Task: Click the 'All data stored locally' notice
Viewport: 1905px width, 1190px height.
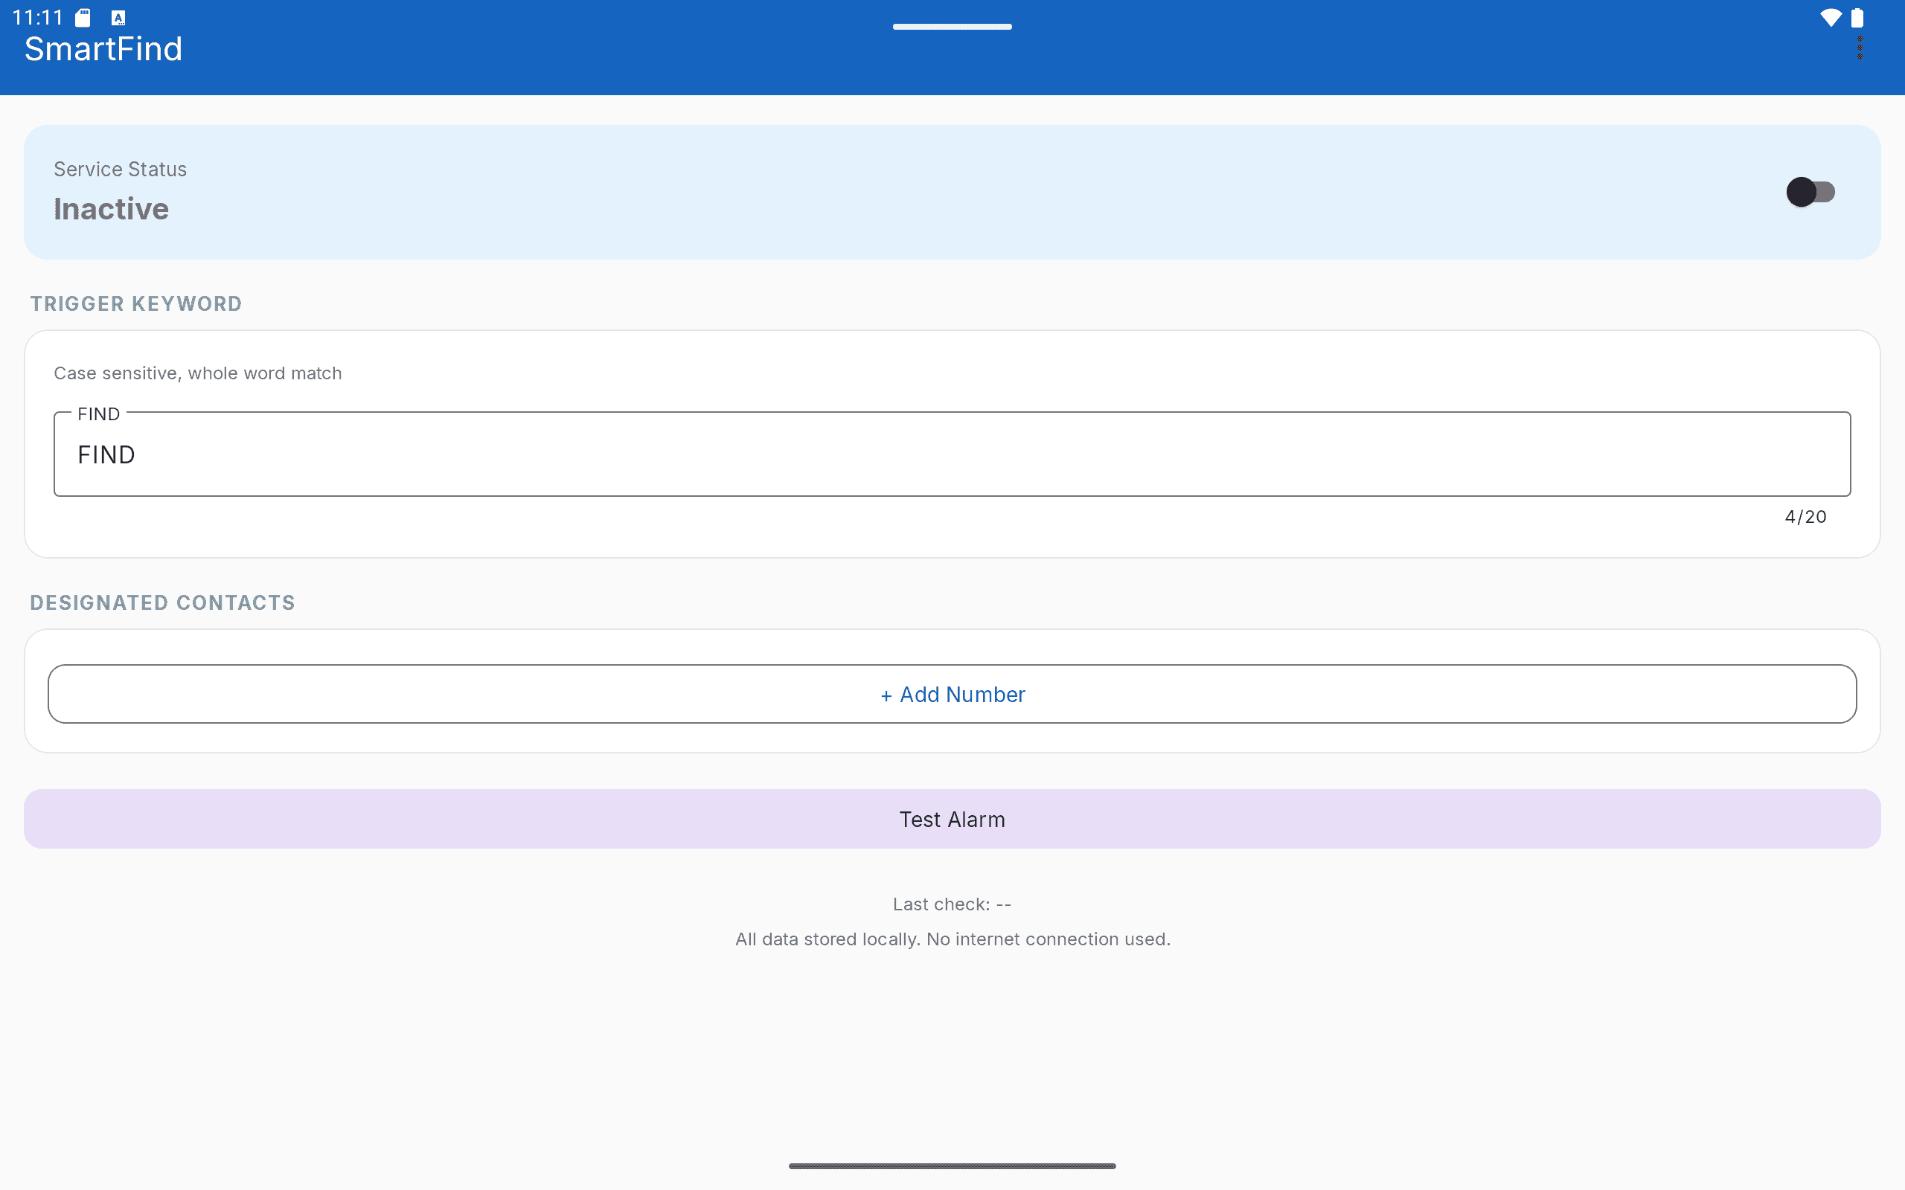Action: [952, 939]
